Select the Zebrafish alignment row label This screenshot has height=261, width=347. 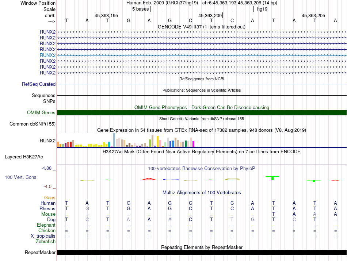[46, 241]
